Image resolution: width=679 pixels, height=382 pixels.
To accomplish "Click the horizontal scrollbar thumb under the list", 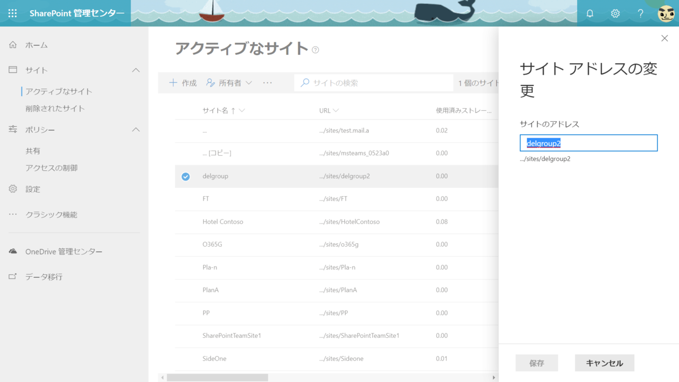I will 217,377.
